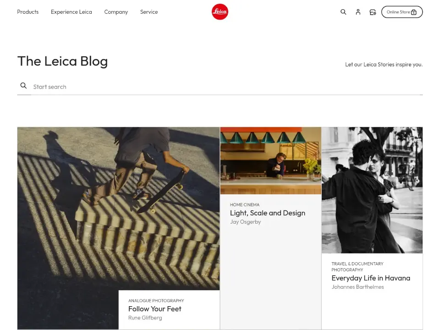Click the red Leica logo
Viewport: 440px width, 330px height.
tap(220, 12)
